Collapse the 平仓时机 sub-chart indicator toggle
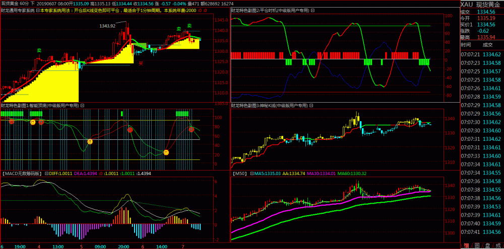Screen dimensions: 504x249 [312, 10]
